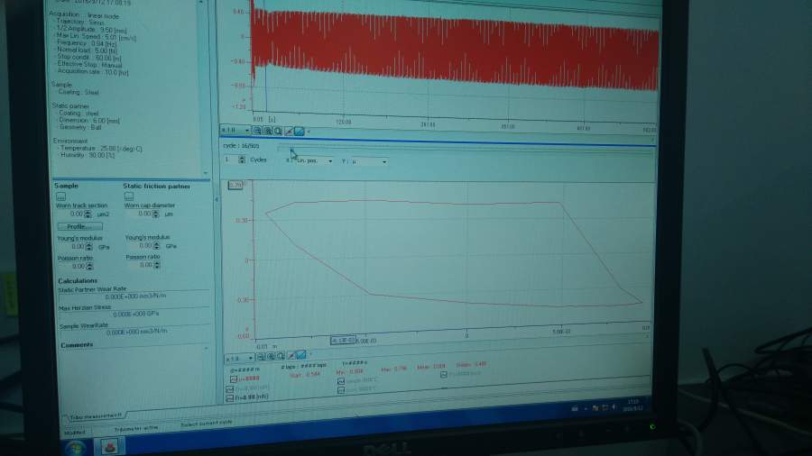Screen dimensions: 812x456
Task: Click the Y-axis max value box on lower graph
Action: point(235,185)
